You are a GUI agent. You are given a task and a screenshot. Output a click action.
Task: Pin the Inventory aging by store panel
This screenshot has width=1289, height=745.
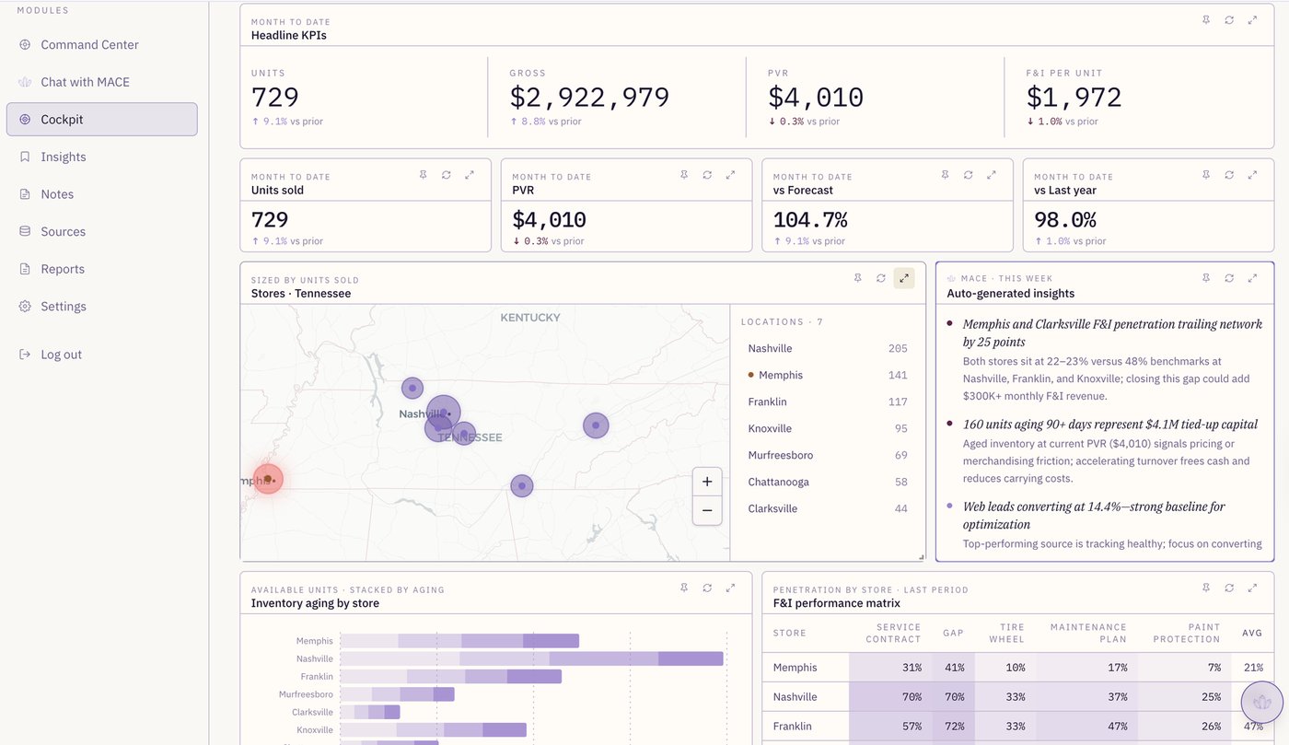(684, 588)
